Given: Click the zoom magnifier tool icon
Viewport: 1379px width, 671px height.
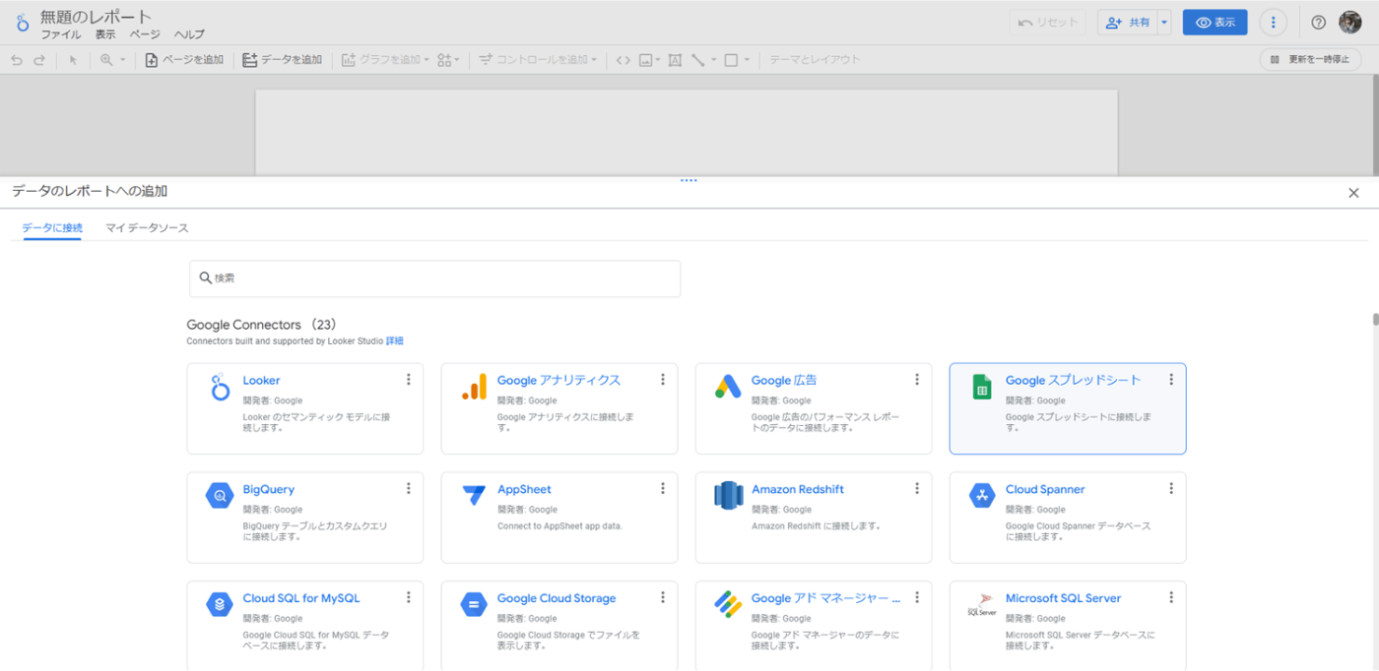Looking at the screenshot, I should [106, 60].
